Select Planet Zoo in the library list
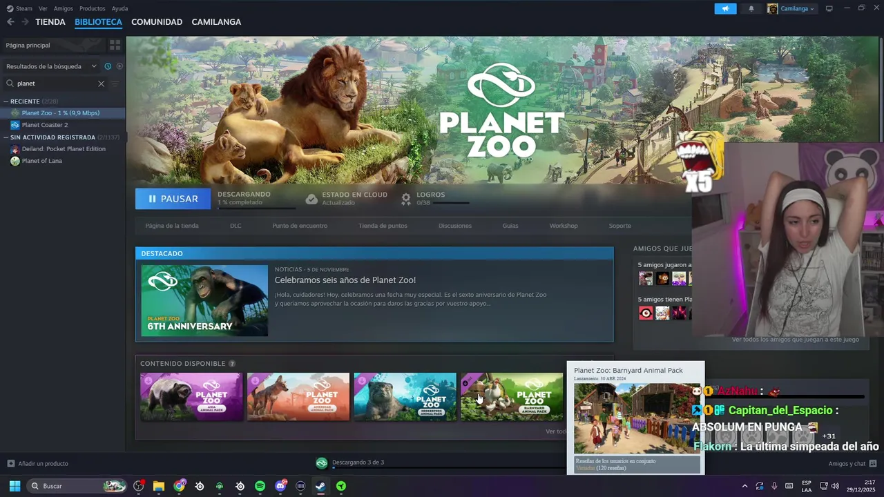Image resolution: width=884 pixels, height=497 pixels. [x=63, y=113]
